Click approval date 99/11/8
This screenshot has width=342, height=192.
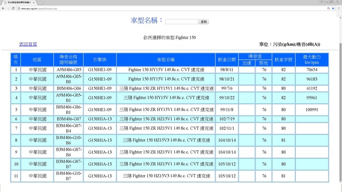click(x=227, y=110)
